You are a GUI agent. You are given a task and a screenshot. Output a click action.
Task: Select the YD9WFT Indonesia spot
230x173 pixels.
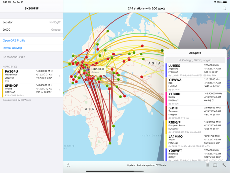click(196, 155)
